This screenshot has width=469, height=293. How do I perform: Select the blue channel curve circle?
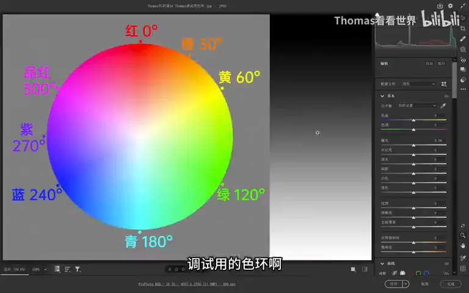tap(426, 273)
